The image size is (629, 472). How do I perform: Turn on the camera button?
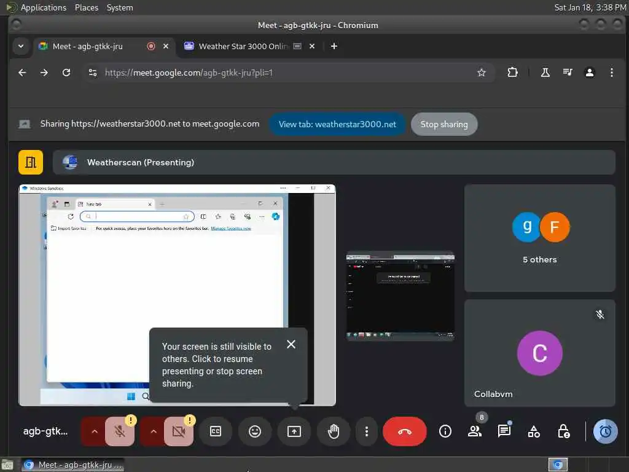point(179,431)
